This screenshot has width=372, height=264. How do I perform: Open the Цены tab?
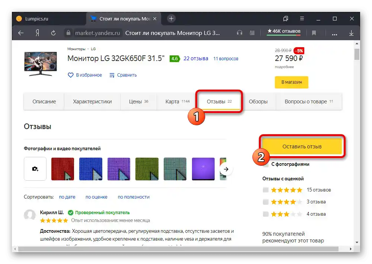tap(138, 102)
